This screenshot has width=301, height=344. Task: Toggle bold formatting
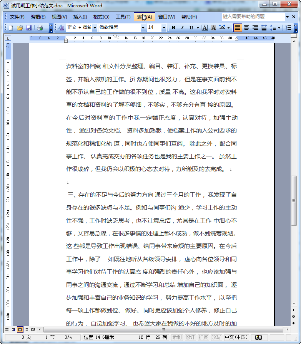pyautogui.click(x=174, y=28)
